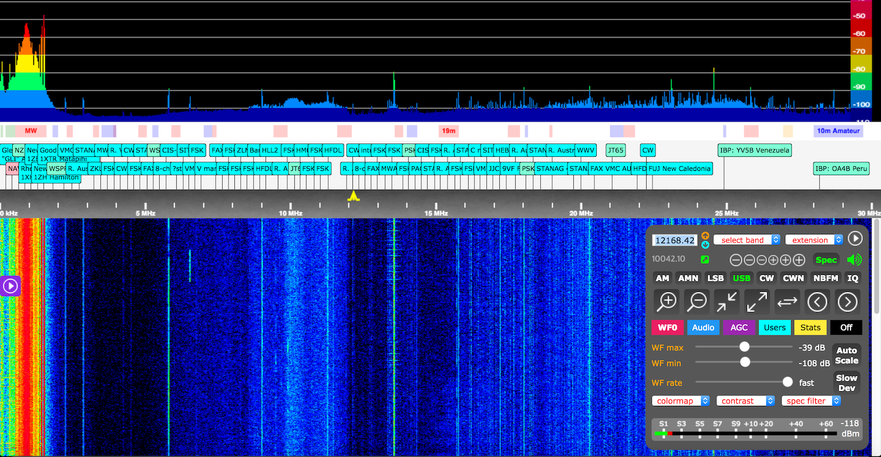Mute audio using the green speaker icon

coord(853,260)
